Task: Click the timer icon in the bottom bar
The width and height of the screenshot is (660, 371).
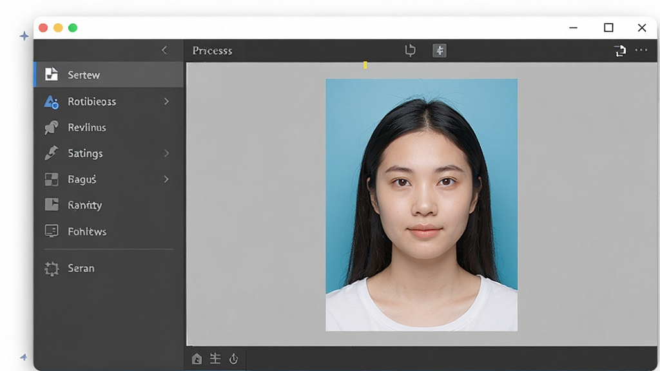Action: point(233,359)
